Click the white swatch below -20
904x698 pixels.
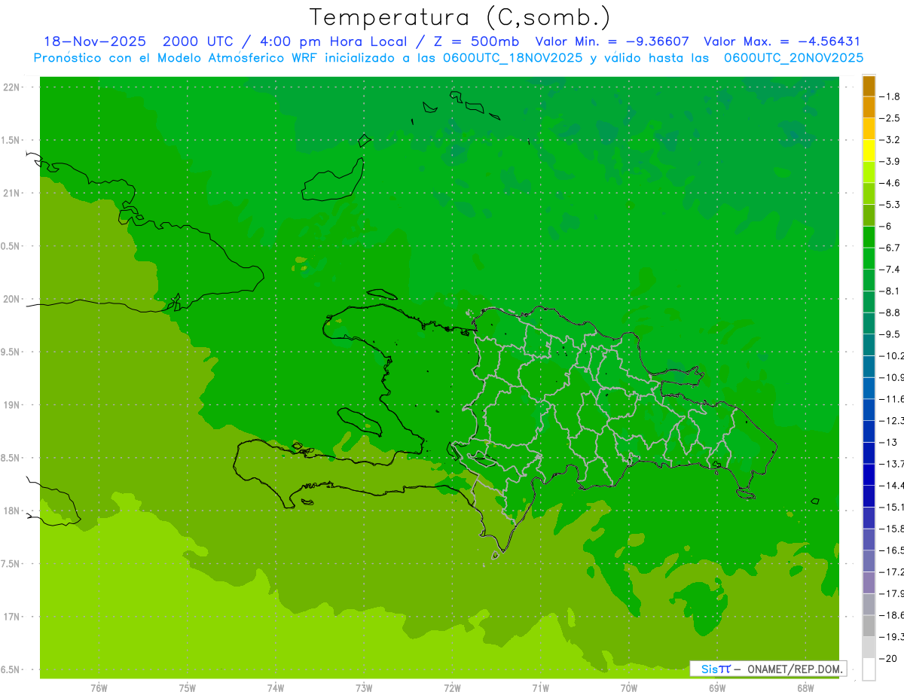tap(869, 669)
